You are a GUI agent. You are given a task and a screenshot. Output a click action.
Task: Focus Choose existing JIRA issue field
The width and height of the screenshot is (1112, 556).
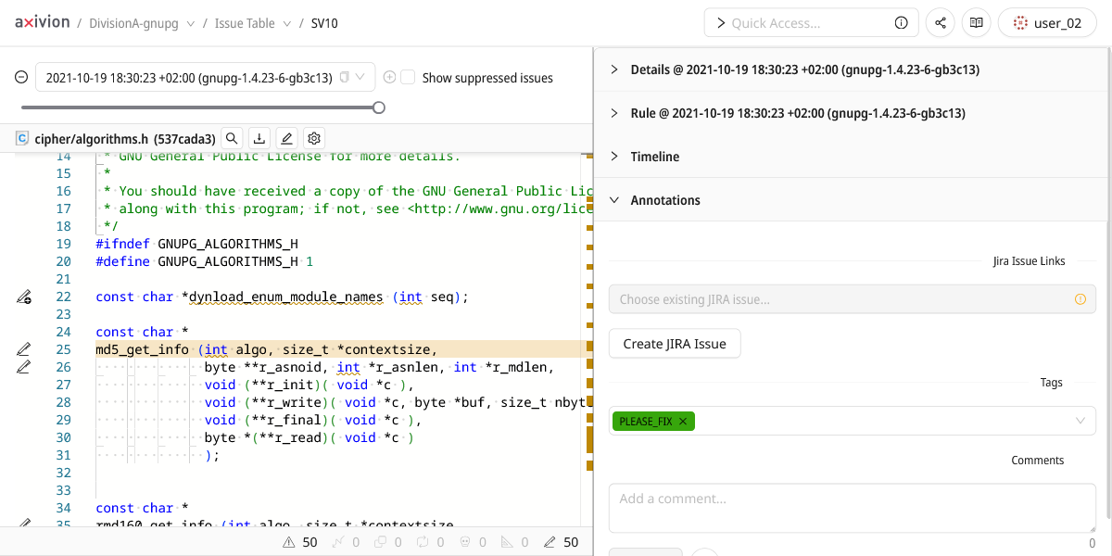coord(853,299)
